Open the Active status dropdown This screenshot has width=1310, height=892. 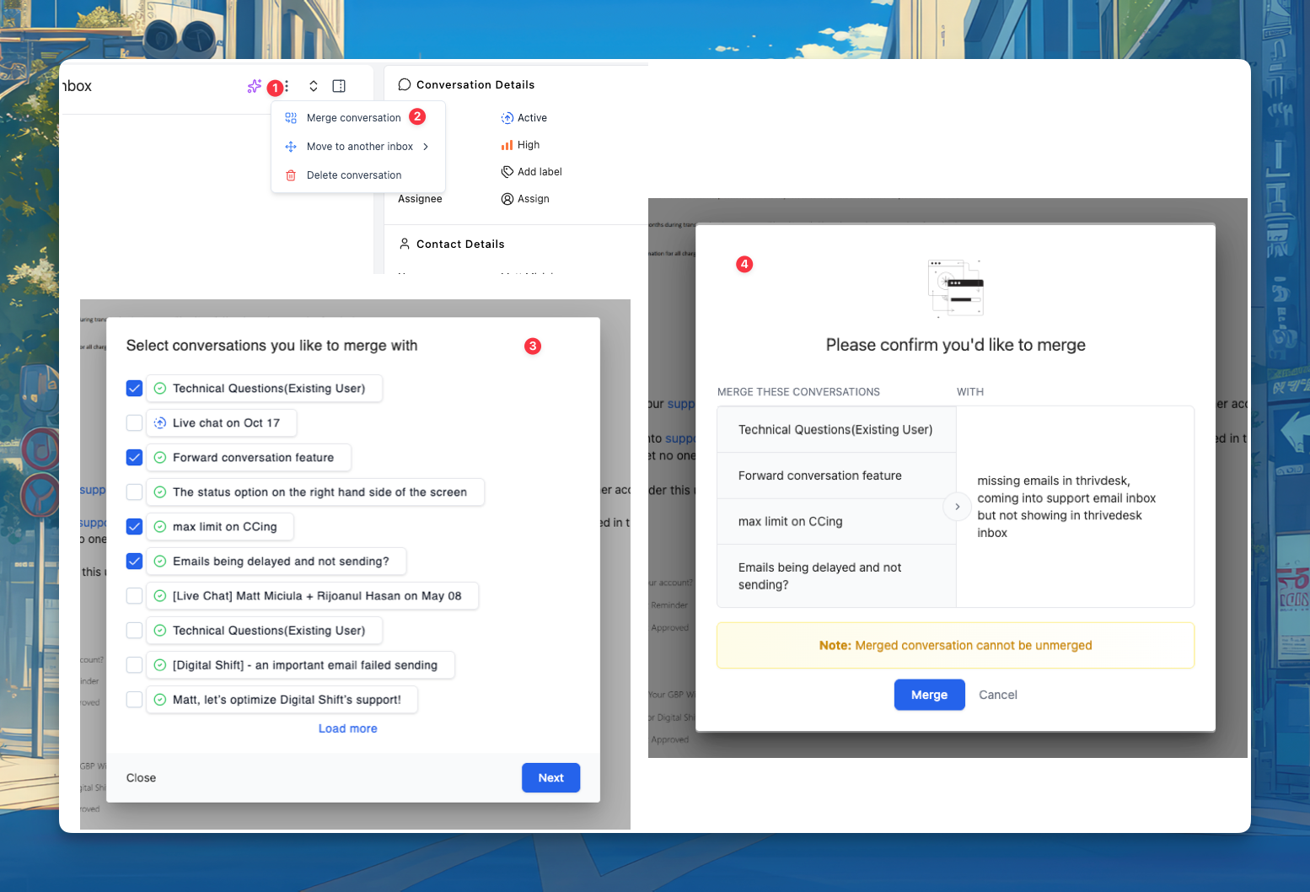(524, 118)
